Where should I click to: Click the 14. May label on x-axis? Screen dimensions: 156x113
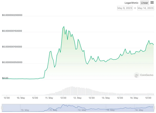tap(134, 98)
